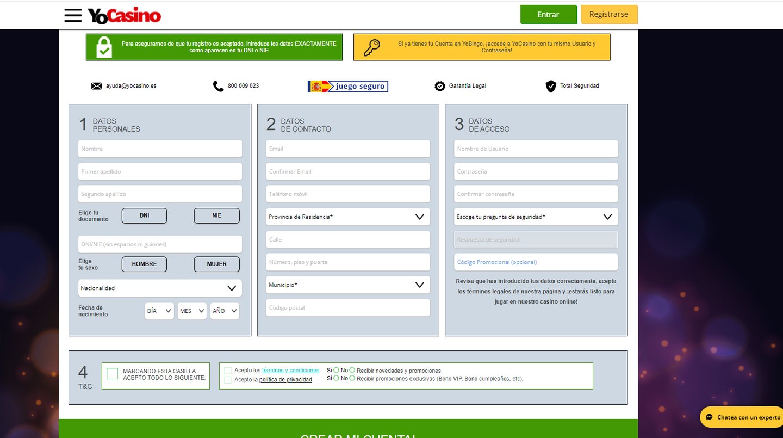This screenshot has width=783, height=438.
Task: Click the Teléfono móvil field
Action: 348,194
